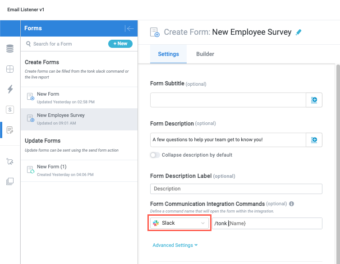Click the grid layout sidebar icon
Screen dimensions: 340x264
10,69
